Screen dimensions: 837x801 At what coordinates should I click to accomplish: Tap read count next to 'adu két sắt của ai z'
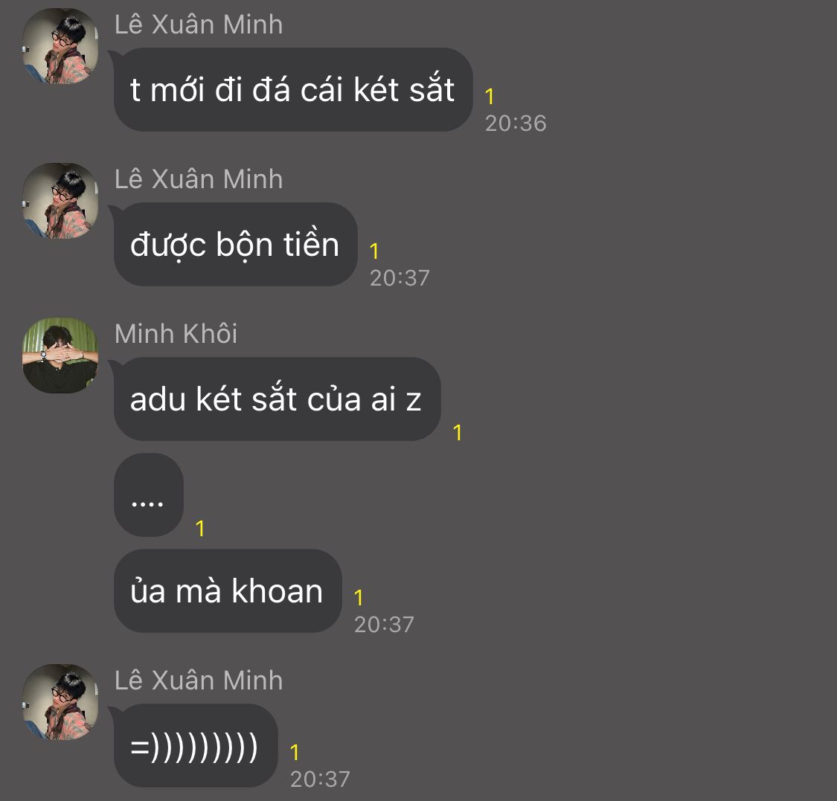pyautogui.click(x=458, y=433)
